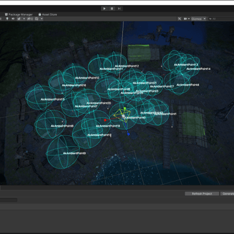Click the scene search field labeled All
The height and width of the screenshot is (234, 234).
point(221,19)
